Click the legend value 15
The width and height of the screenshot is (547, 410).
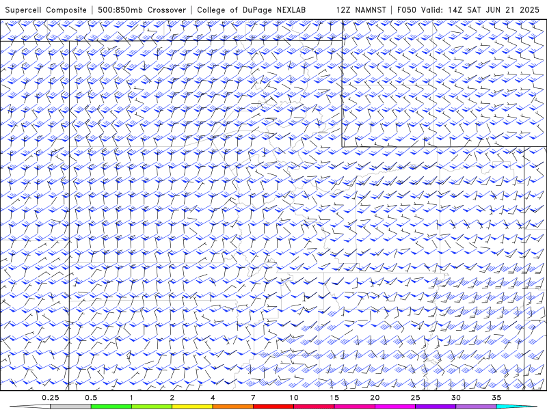(x=334, y=398)
